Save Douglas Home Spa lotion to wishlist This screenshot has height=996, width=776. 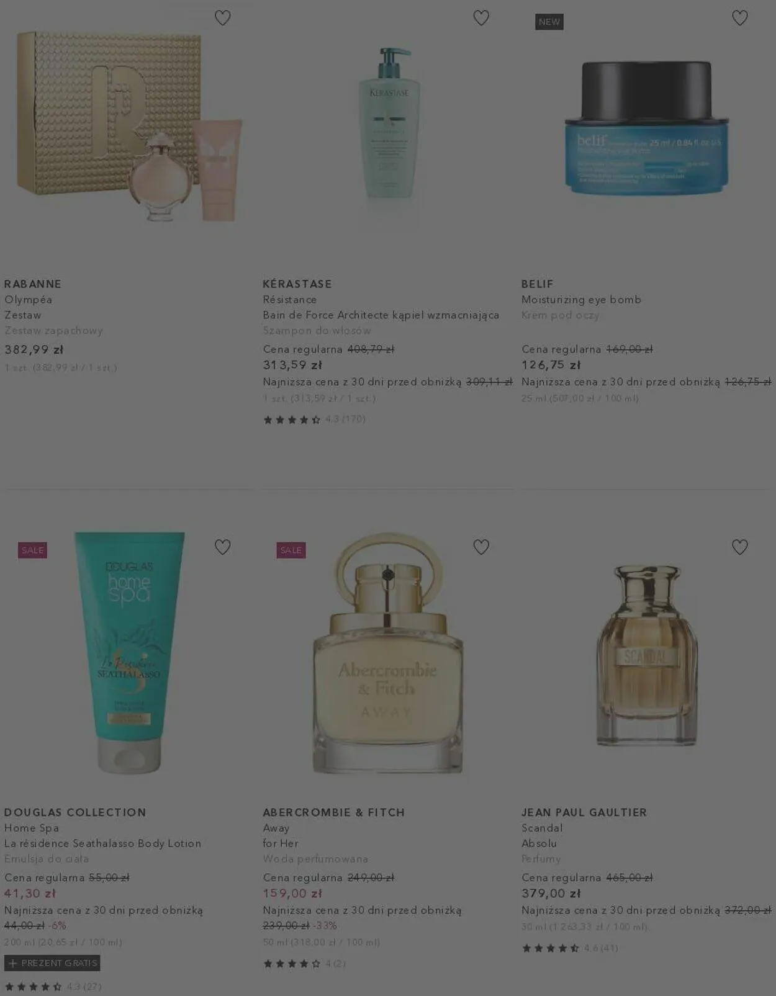[x=222, y=547]
